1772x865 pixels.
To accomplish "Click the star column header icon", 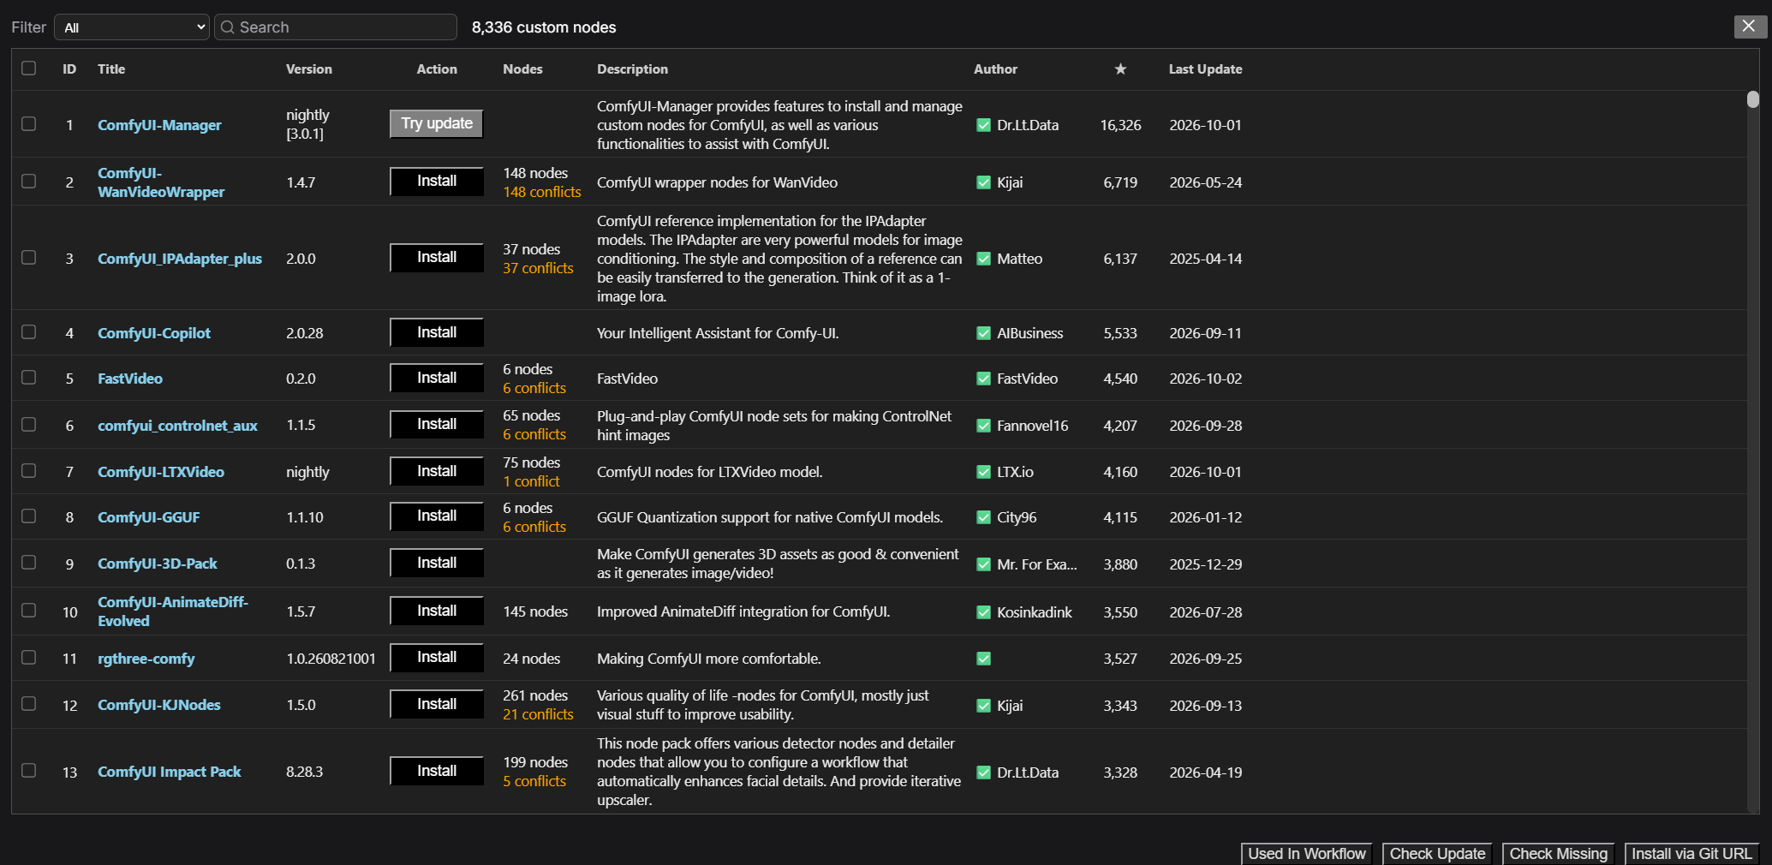I will tap(1120, 69).
